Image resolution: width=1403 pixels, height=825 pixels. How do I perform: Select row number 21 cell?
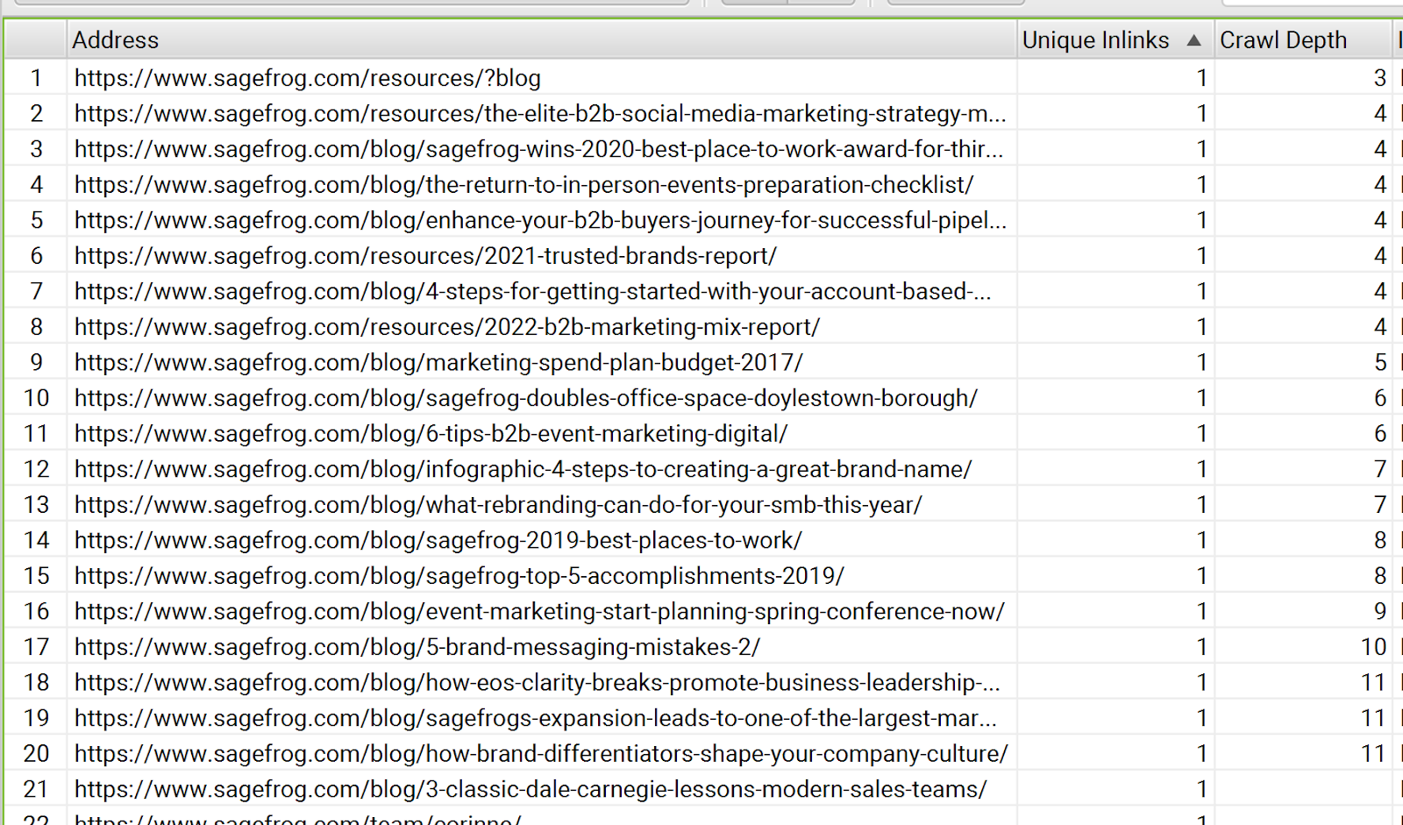(36, 789)
